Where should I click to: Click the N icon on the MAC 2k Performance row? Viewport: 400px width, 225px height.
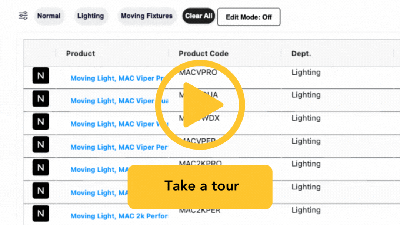click(x=40, y=213)
